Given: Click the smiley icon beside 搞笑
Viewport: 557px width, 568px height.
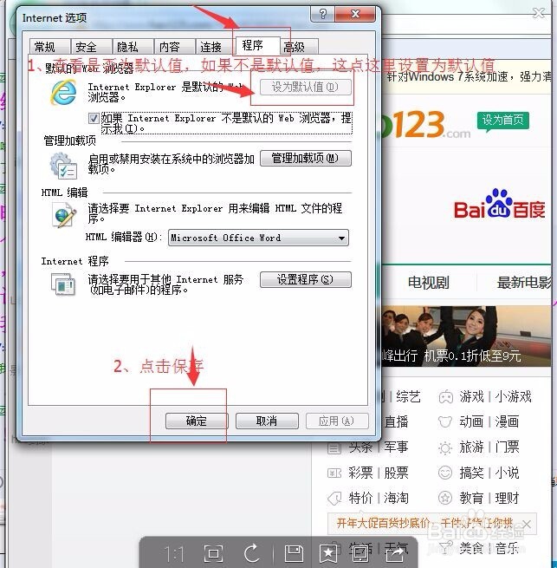Looking at the screenshot, I should pyautogui.click(x=445, y=473).
